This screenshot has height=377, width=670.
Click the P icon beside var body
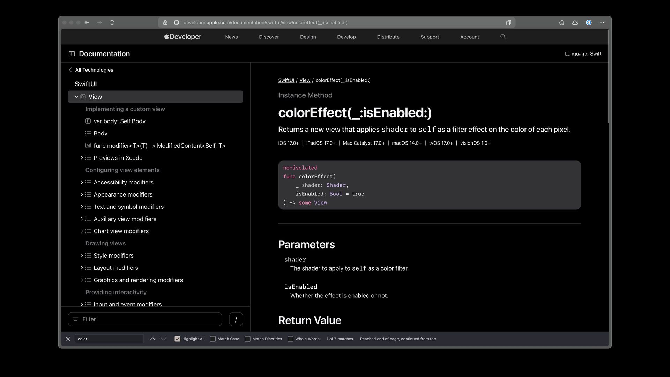click(x=88, y=121)
